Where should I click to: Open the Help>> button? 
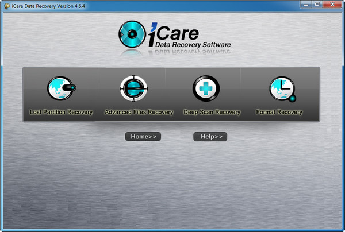[x=210, y=137]
